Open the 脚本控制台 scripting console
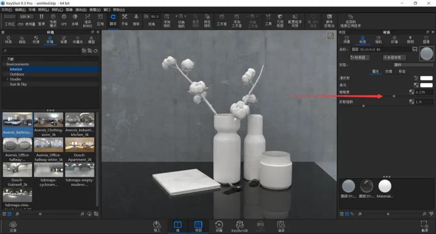 pyautogui.click(x=329, y=21)
